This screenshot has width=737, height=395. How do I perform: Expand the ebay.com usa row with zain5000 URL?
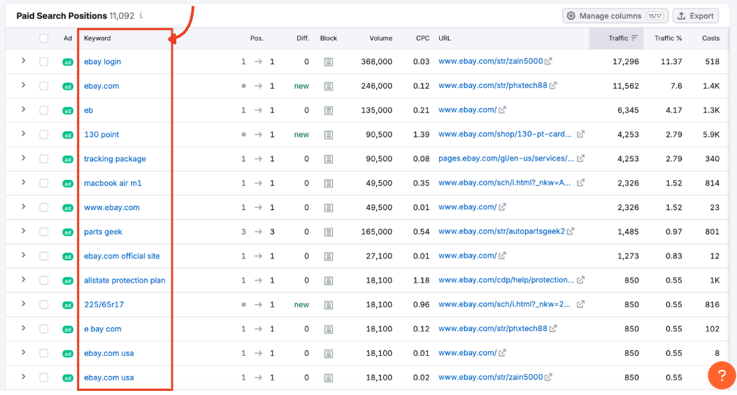(23, 377)
